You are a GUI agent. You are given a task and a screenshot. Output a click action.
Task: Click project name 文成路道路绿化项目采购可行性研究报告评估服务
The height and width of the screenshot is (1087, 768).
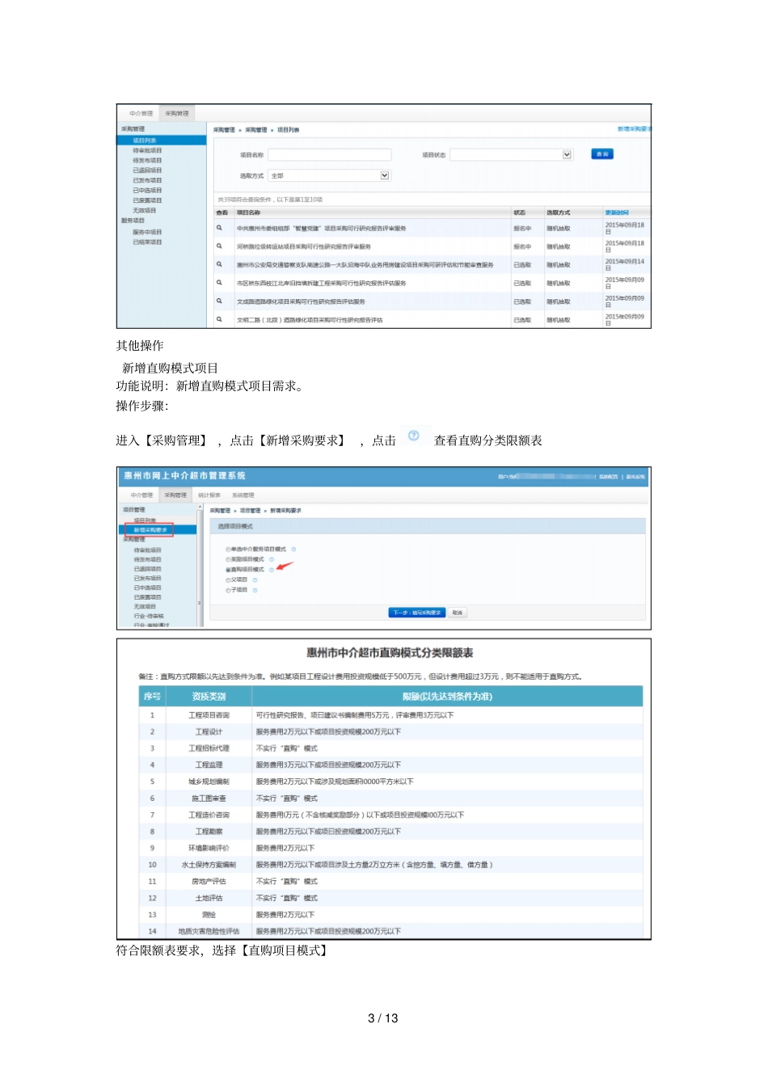[301, 301]
